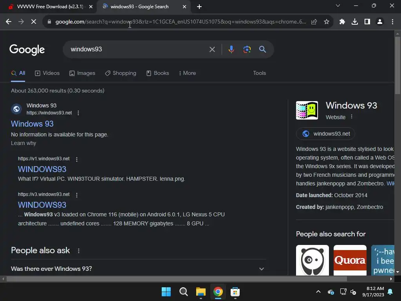Image resolution: width=401 pixels, height=301 pixels.
Task: Clear the search box with the X icon
Action: tap(212, 49)
